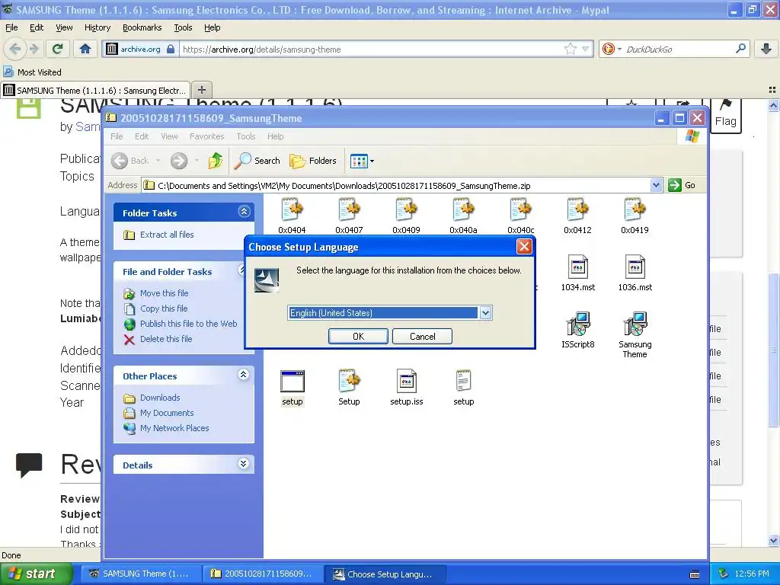Open the browser History menu
This screenshot has height=585, width=780.
tap(97, 28)
